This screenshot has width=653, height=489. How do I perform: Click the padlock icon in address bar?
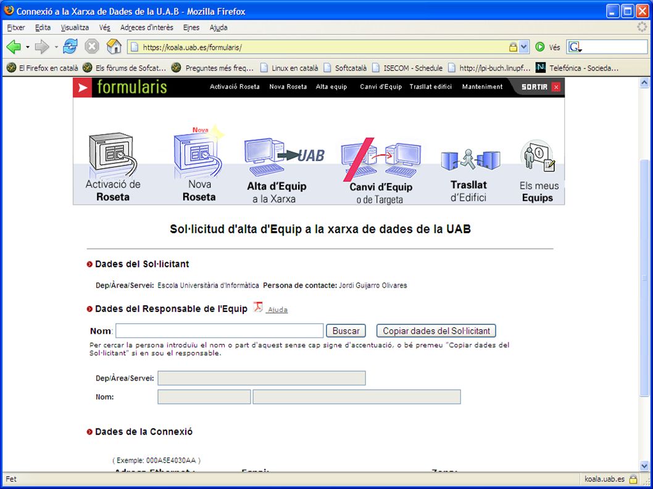[x=513, y=47]
